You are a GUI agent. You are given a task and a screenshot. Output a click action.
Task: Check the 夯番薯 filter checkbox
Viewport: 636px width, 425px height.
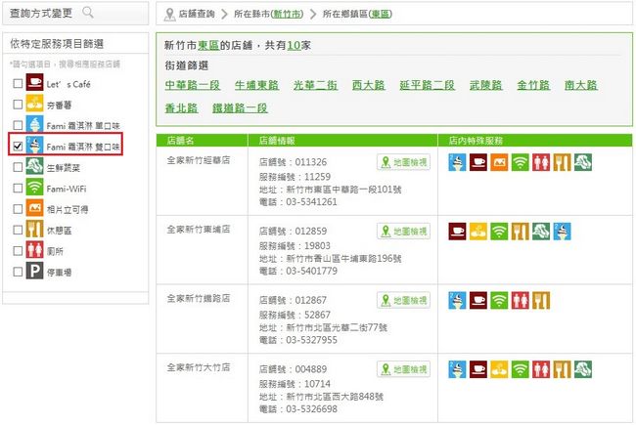18,105
